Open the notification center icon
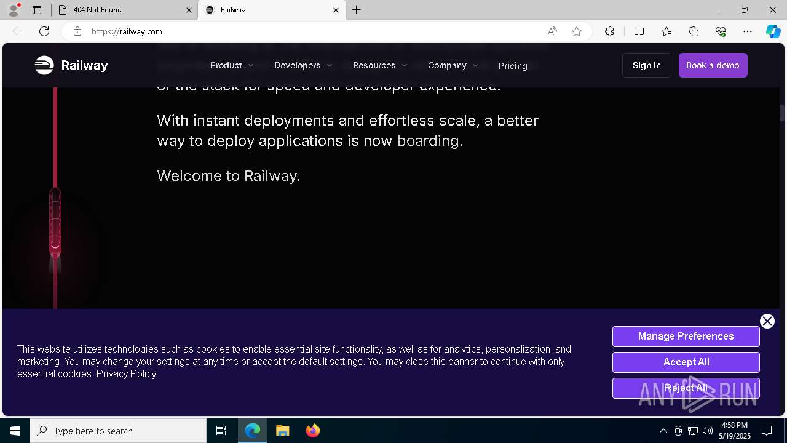Image resolution: width=787 pixels, height=443 pixels. tap(767, 431)
